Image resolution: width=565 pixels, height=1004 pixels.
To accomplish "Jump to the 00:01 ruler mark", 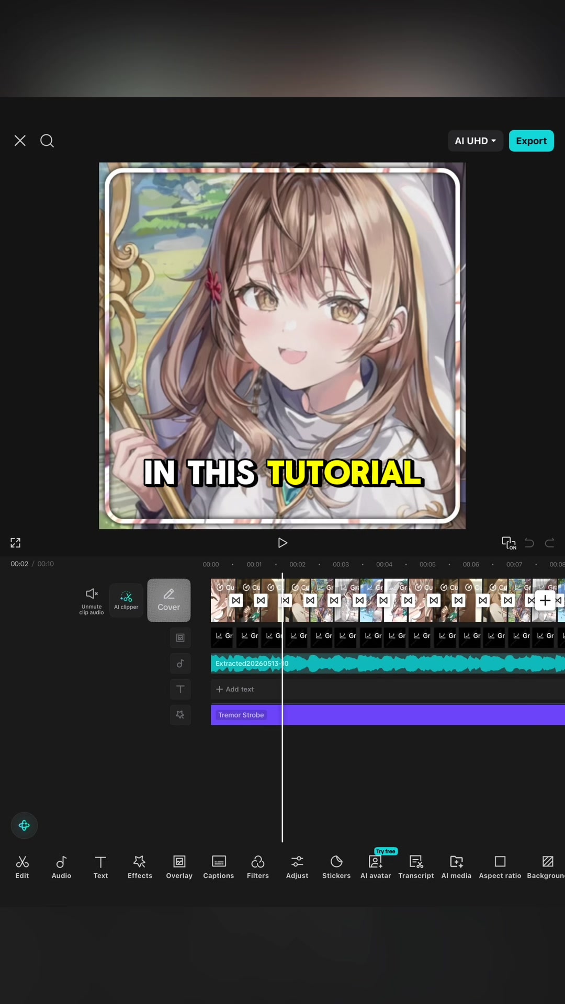I will [x=254, y=564].
